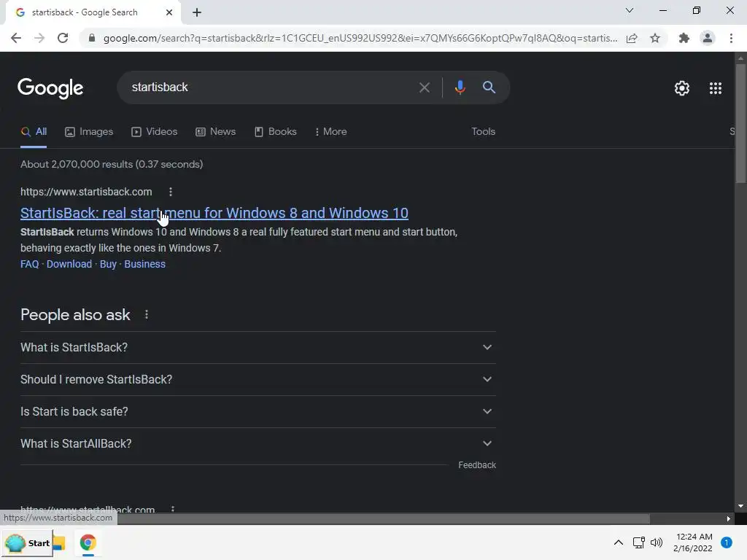Screen dimensions: 747x560
Task: Open the Tools filter button
Action: [x=483, y=132]
